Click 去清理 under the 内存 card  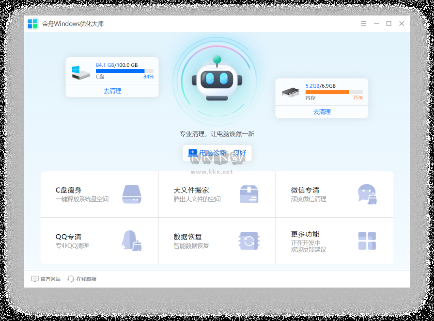click(323, 112)
